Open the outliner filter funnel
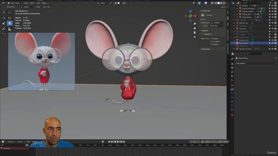 (270, 3)
